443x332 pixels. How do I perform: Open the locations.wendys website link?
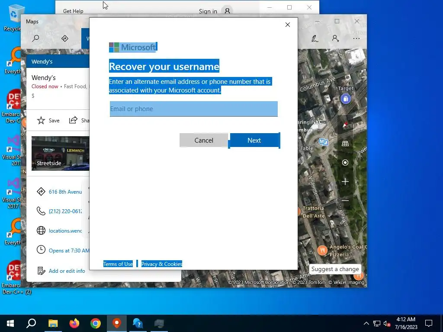pos(65,231)
